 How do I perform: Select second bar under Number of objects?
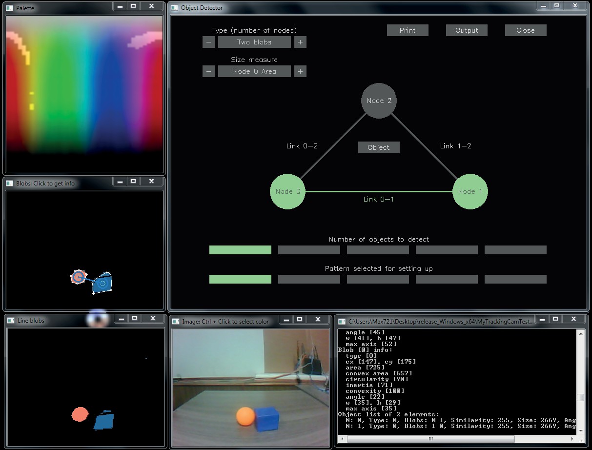coord(309,250)
